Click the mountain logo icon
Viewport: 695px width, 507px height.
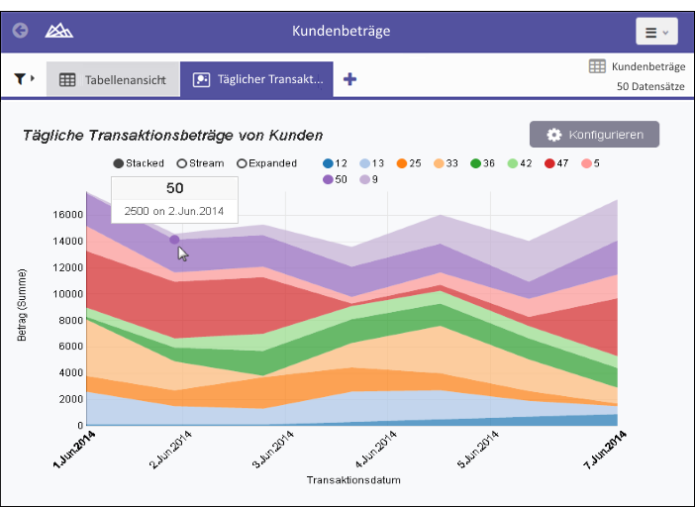[58, 31]
